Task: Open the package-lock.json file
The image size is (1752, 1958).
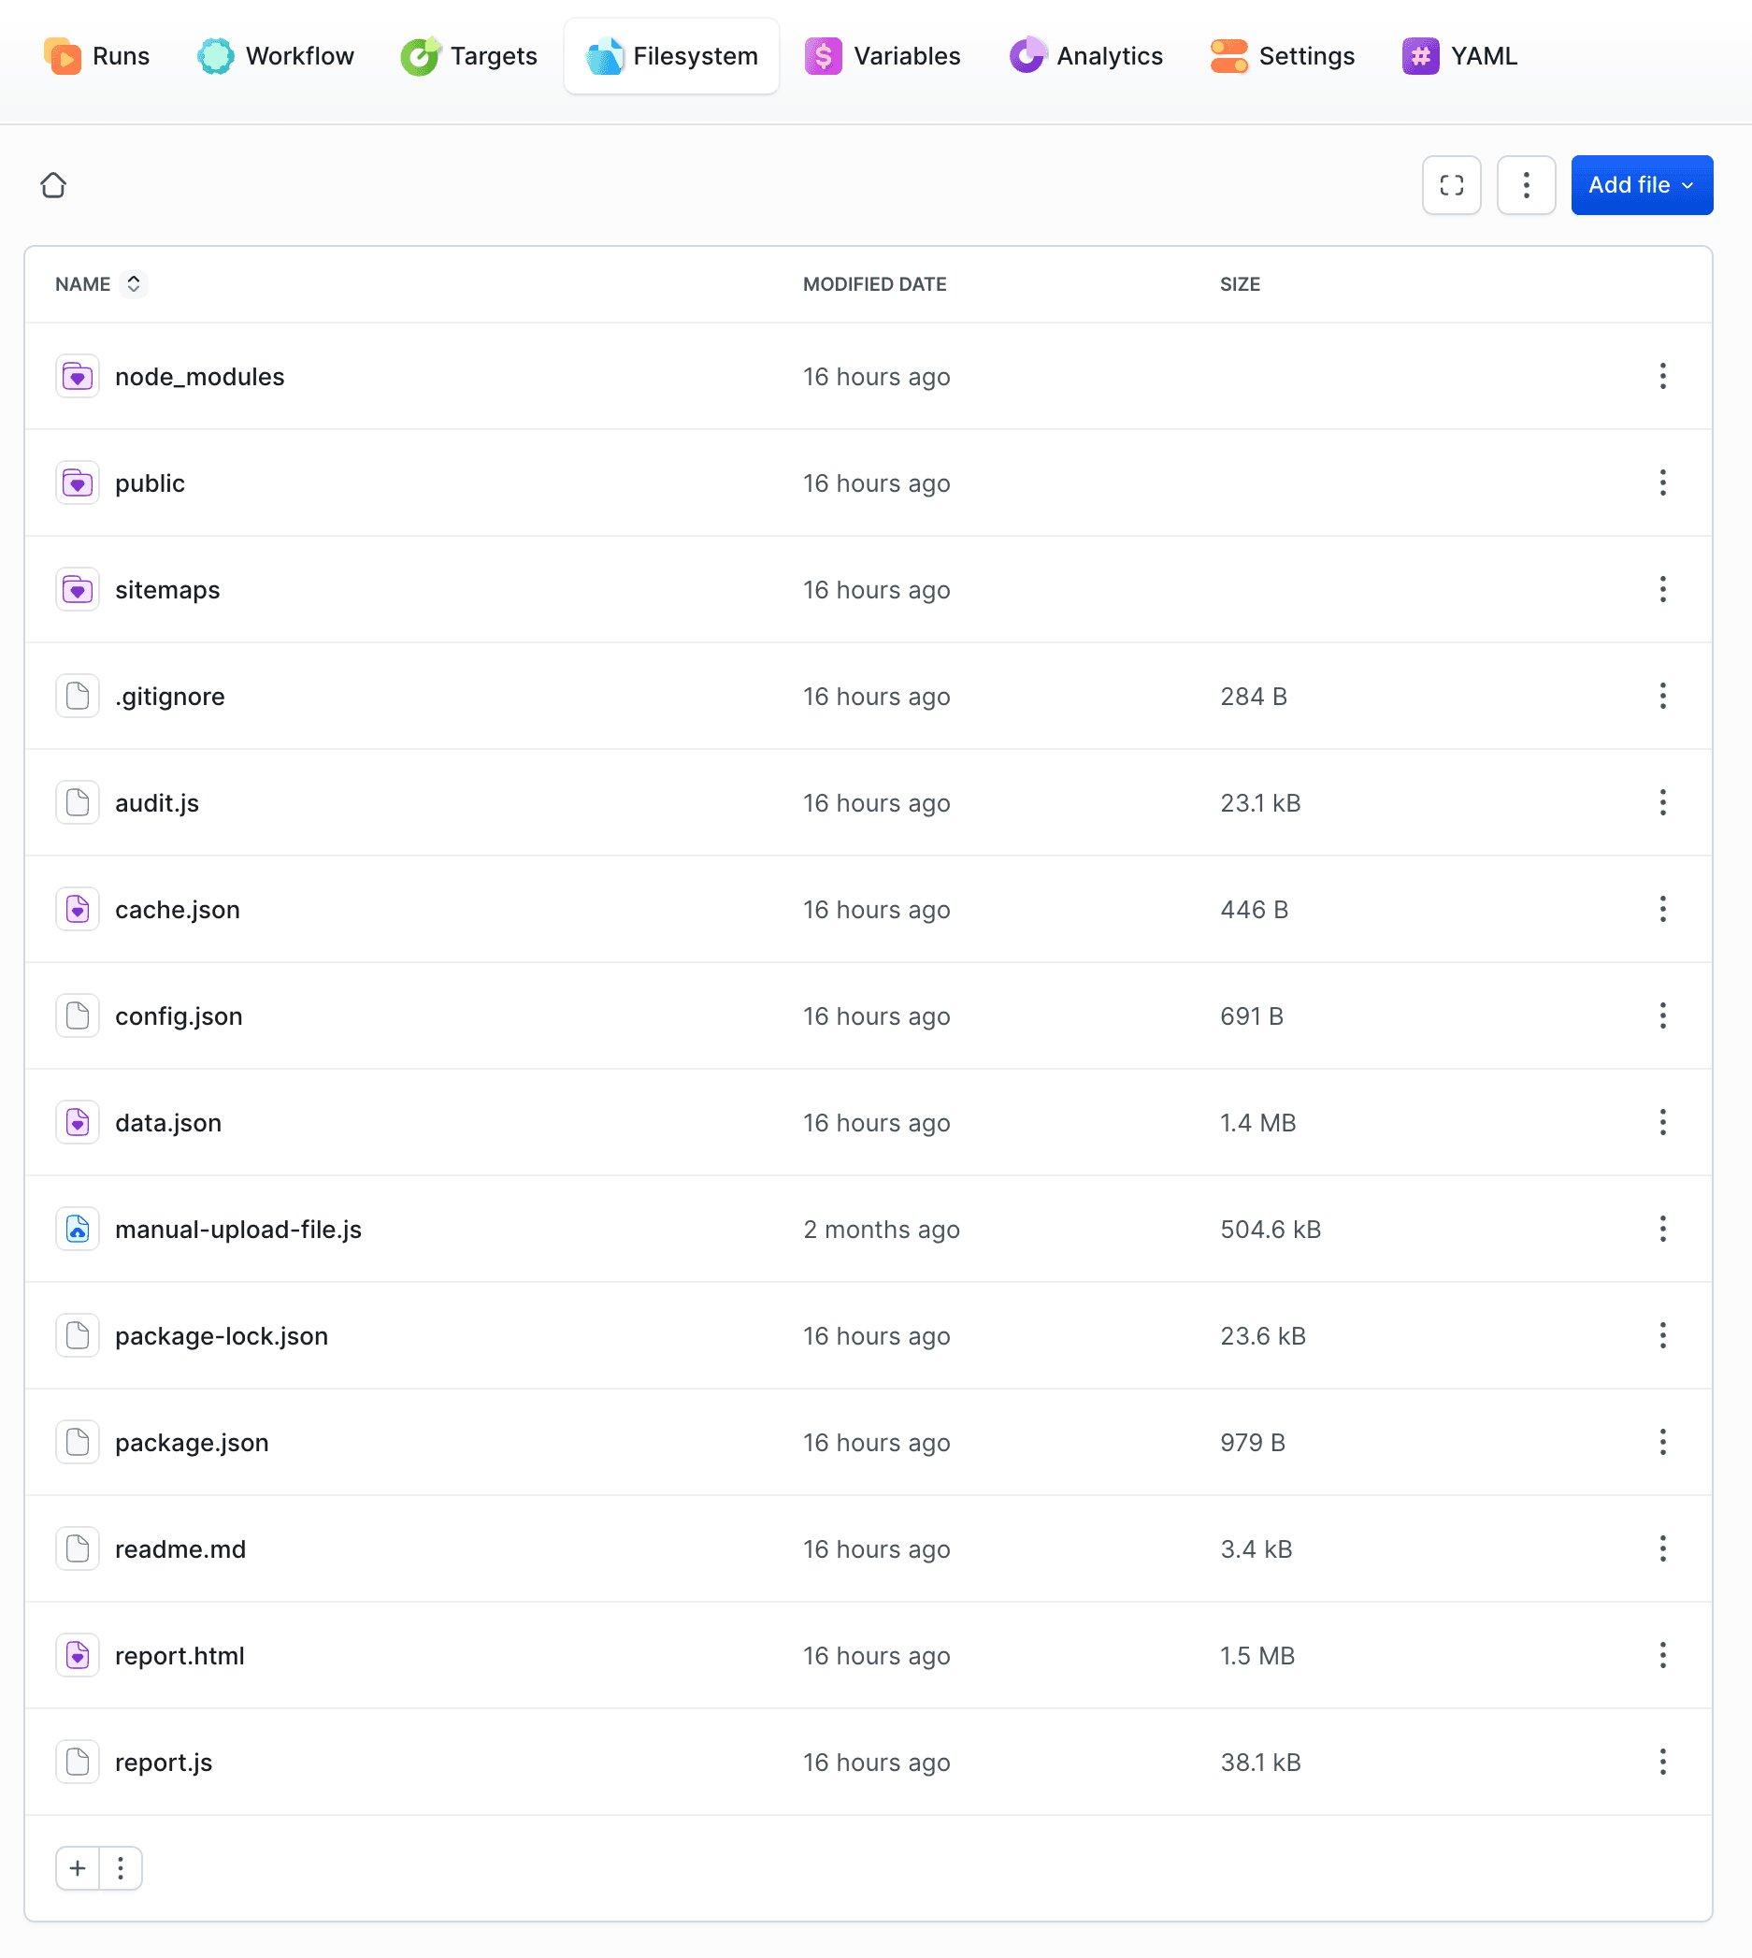Action: (222, 1336)
